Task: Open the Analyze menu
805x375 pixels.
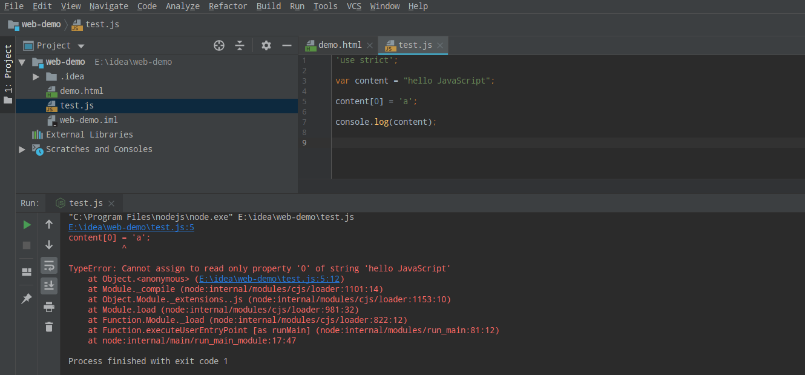Action: 183,6
